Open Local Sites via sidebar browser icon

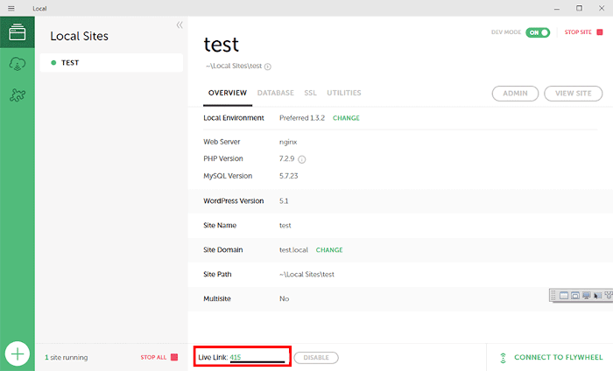[x=18, y=32]
